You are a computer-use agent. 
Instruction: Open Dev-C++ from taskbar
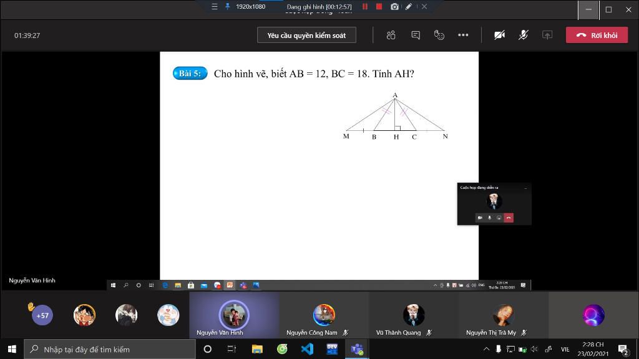(x=332, y=349)
